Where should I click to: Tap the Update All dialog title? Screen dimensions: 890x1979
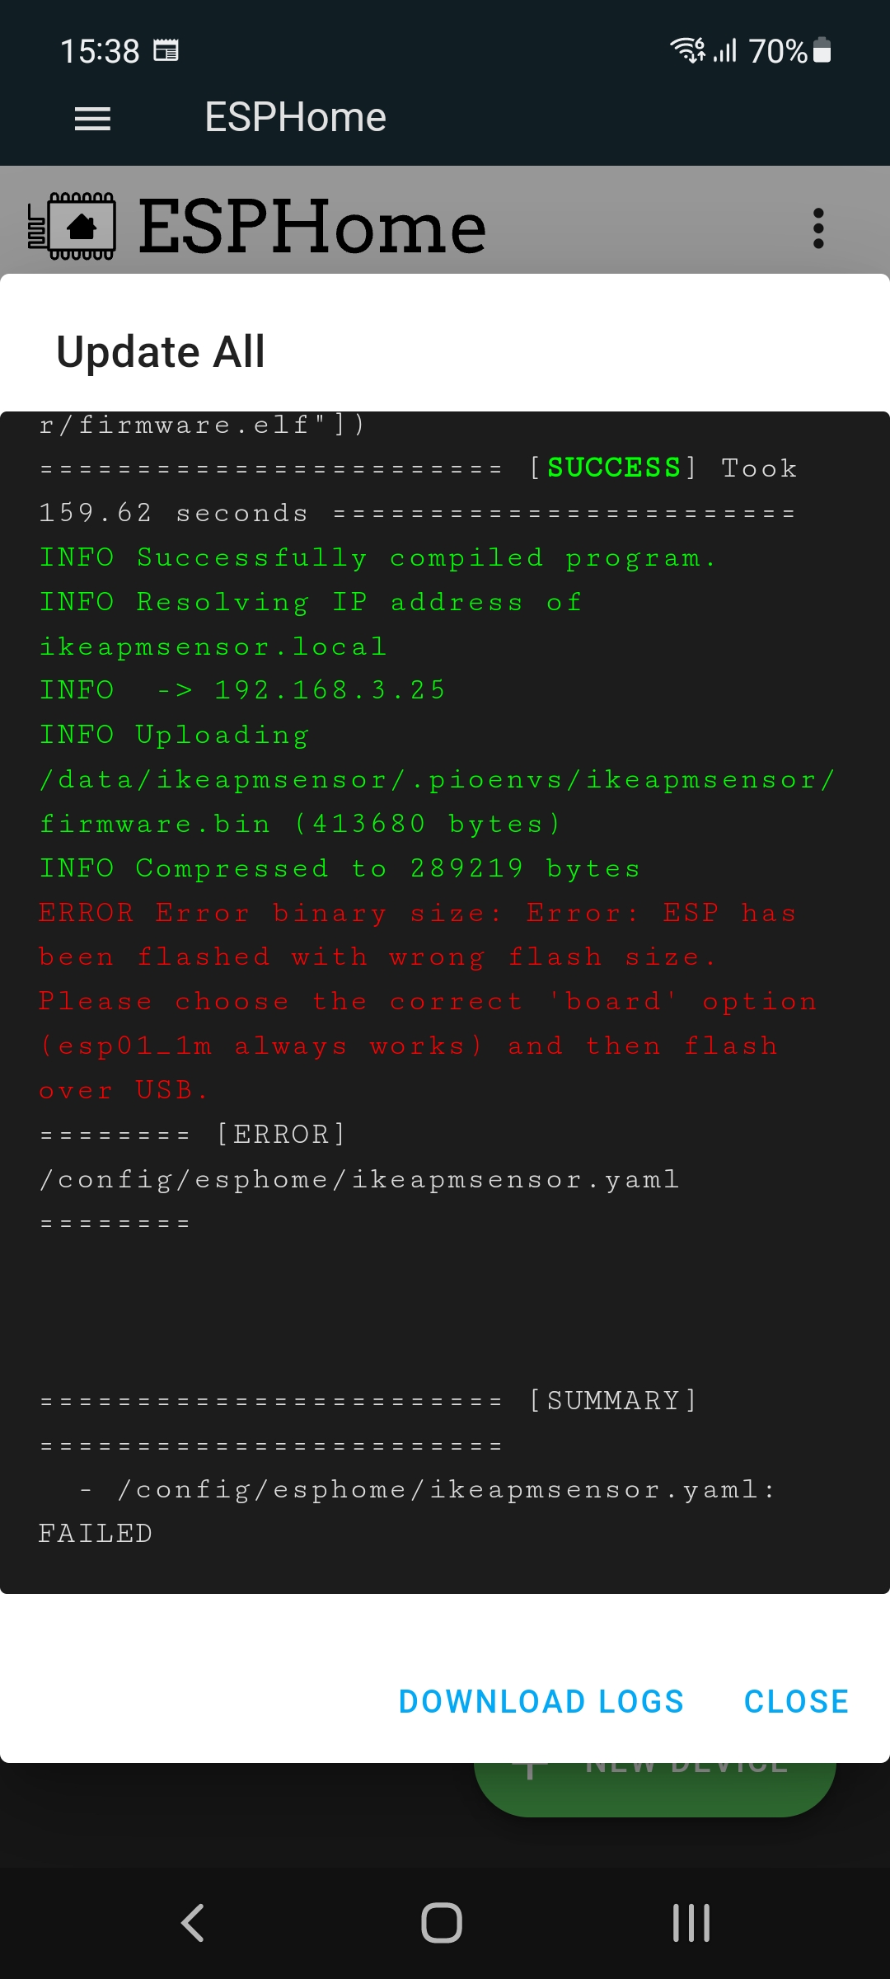pos(161,352)
